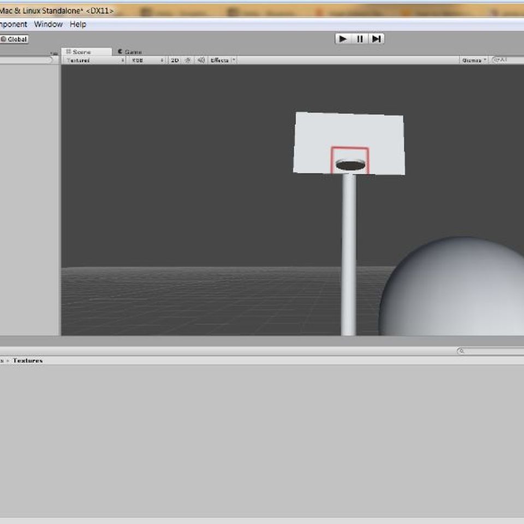Image resolution: width=524 pixels, height=524 pixels.
Task: Click the scene view search field
Action: click(509, 60)
